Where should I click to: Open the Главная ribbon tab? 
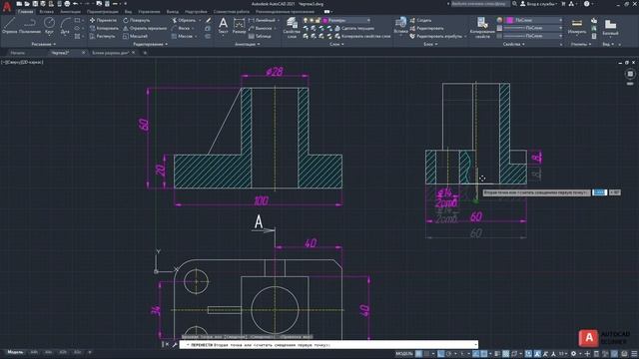pyautogui.click(x=26, y=12)
